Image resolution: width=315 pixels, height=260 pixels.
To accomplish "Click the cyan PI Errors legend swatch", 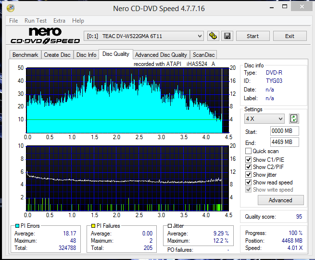I will click(17, 226).
